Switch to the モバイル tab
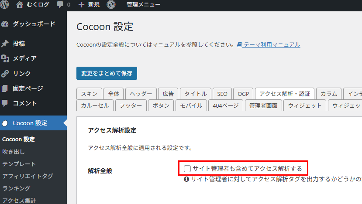Screen dimensions: 362x204 coord(191,105)
